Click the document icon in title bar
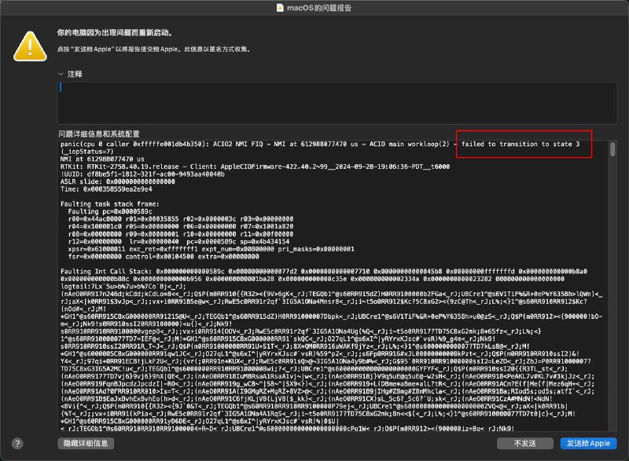This screenshot has height=461, width=629. pyautogui.click(x=280, y=8)
